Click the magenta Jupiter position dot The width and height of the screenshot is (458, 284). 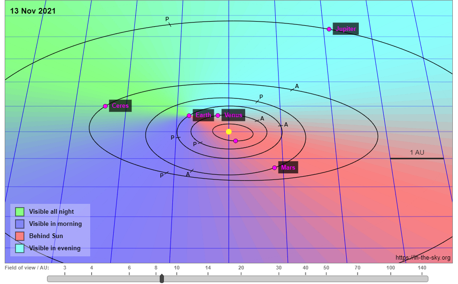tap(329, 29)
